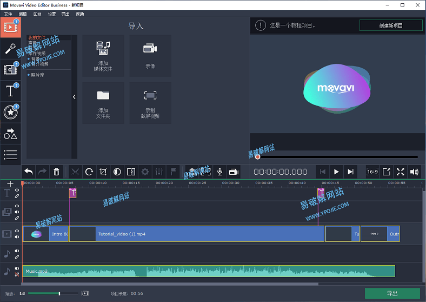Click 添加文件夹 tile

click(x=103, y=103)
